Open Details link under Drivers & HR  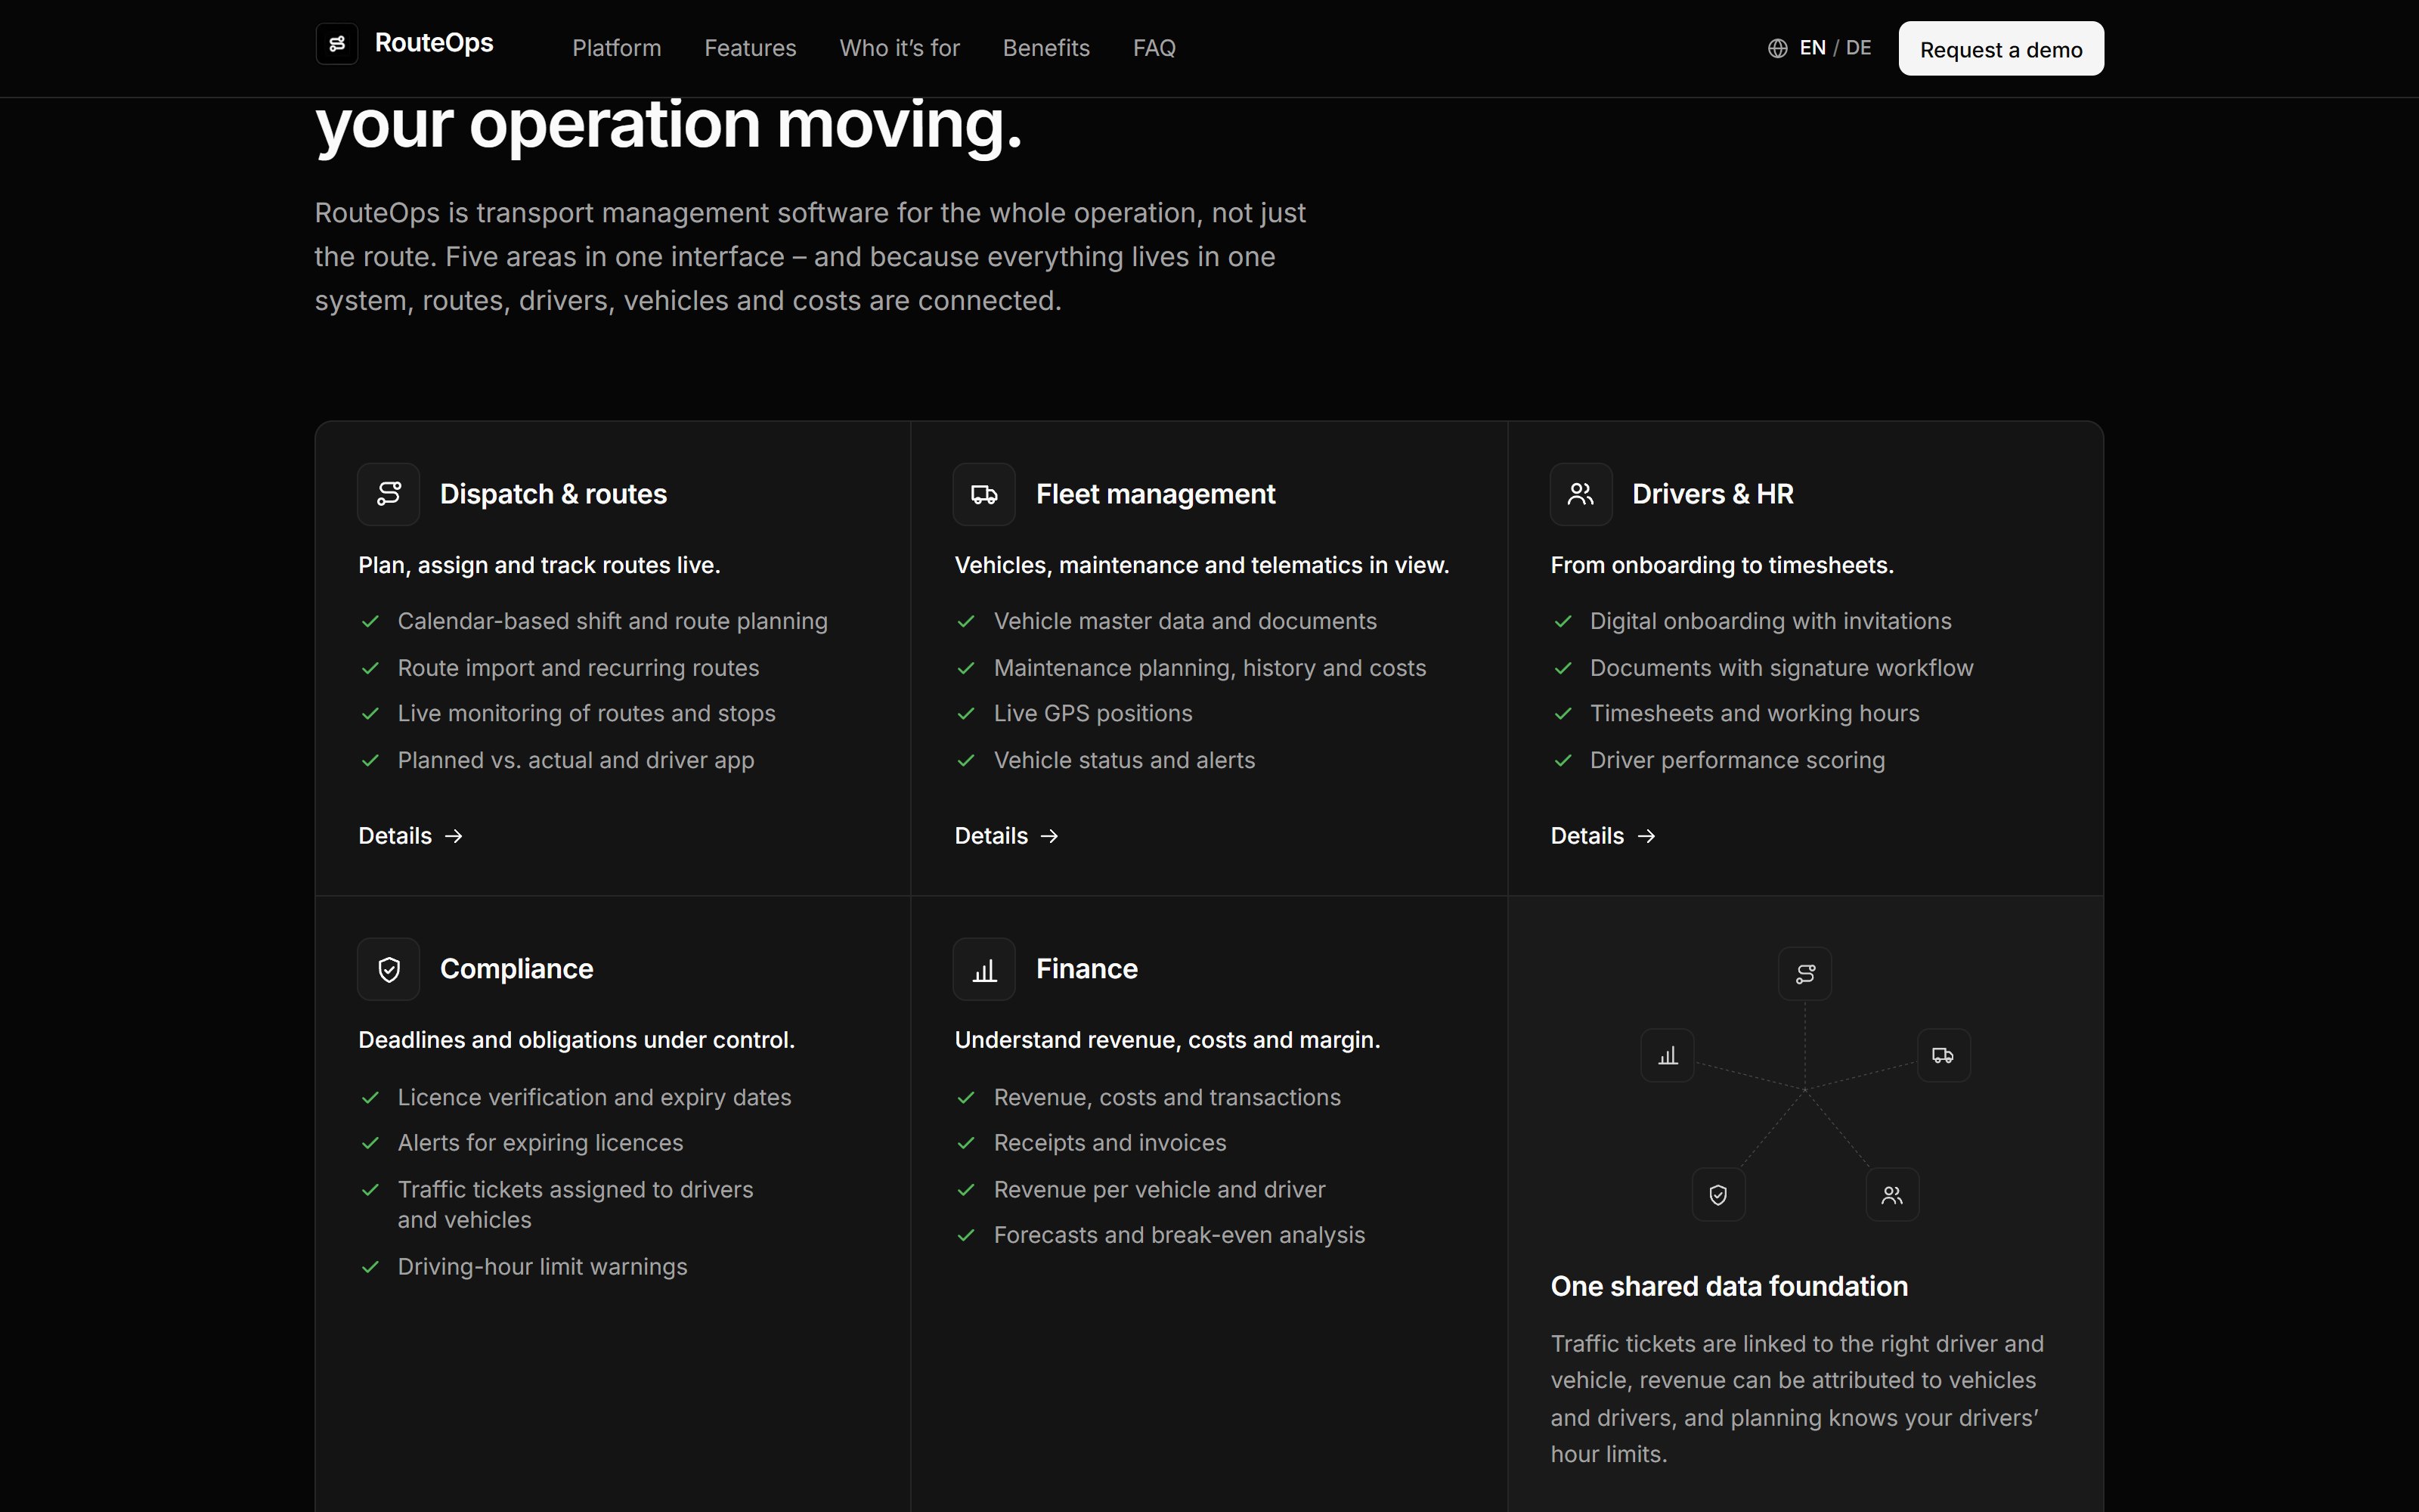point(1603,836)
